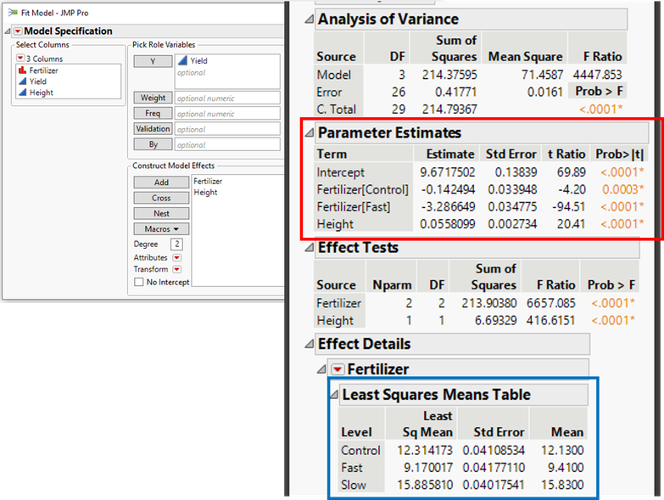The width and height of the screenshot is (664, 500).
Task: Click the Estimate column header
Action: coord(450,154)
